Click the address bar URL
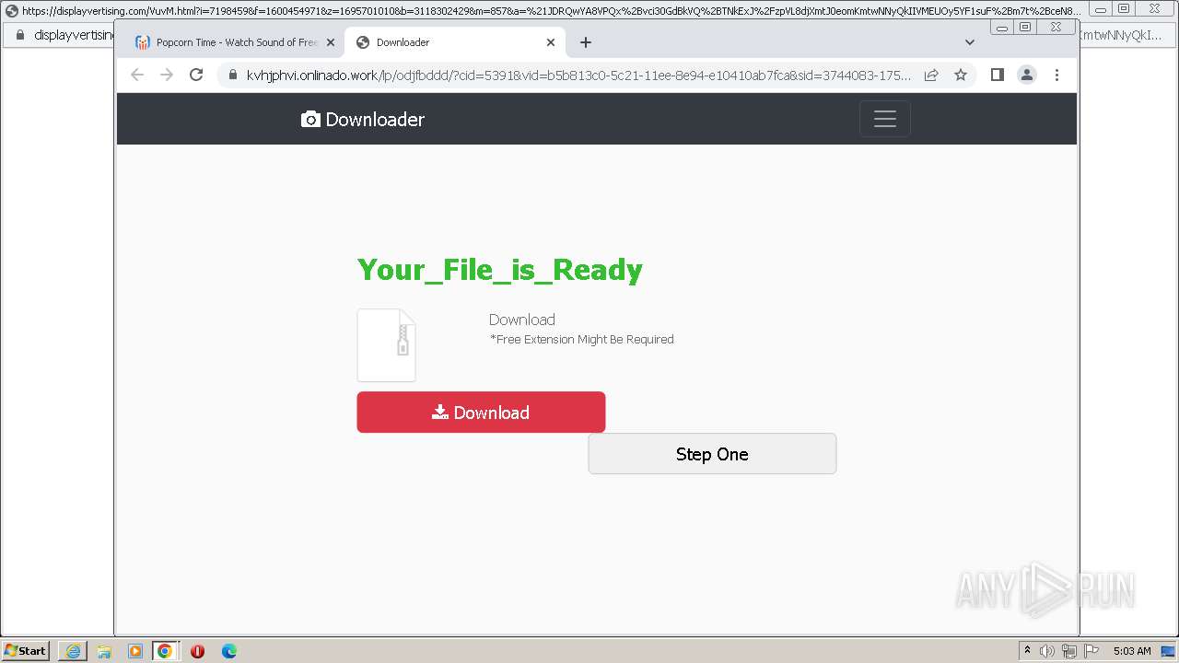Viewport: 1179px width, 663px height. [x=578, y=75]
